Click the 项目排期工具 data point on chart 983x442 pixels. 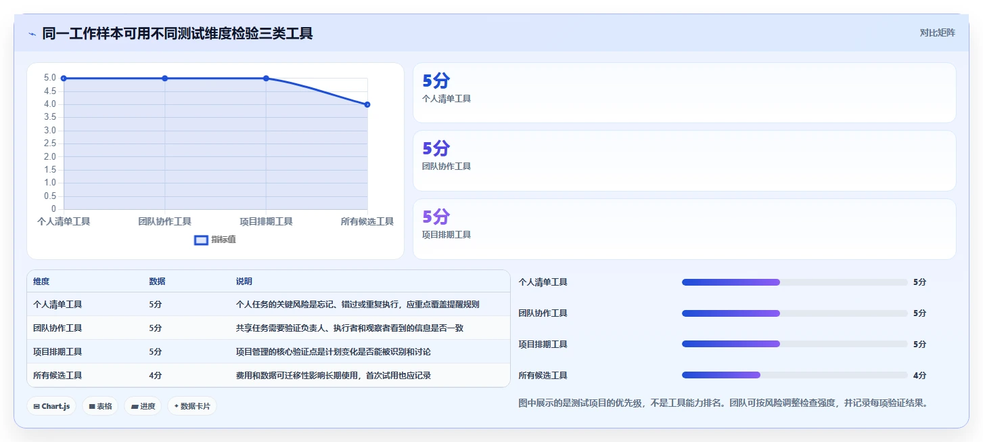pos(266,79)
